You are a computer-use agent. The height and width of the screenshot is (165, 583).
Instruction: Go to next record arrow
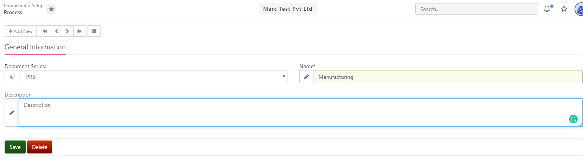tap(68, 31)
